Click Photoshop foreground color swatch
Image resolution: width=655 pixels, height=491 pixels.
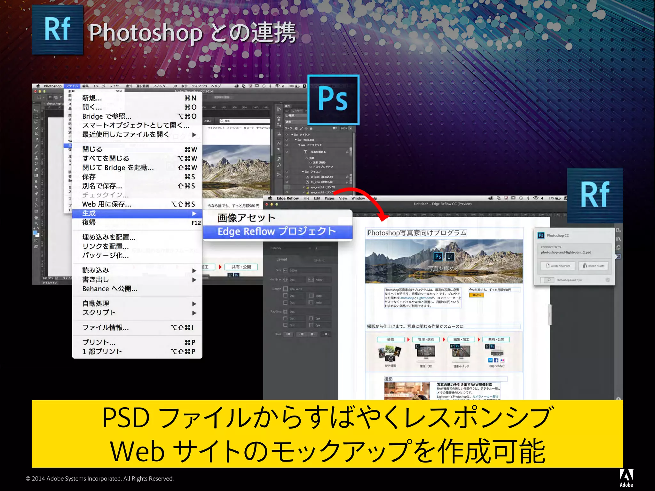36,232
